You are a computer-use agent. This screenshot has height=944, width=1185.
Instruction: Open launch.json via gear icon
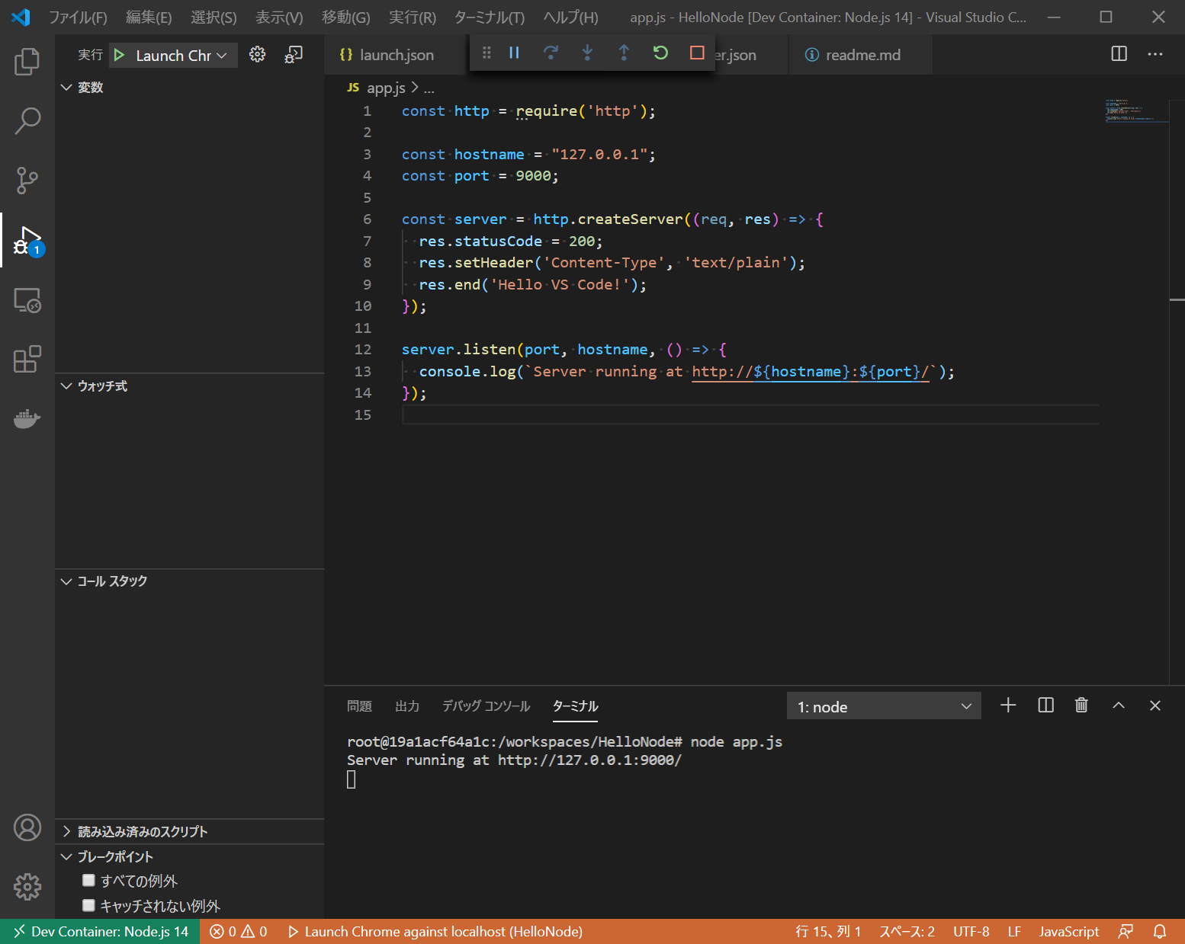coord(258,54)
